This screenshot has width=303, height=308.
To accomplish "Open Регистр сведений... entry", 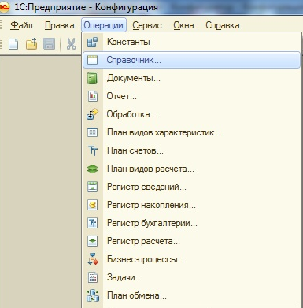I will pos(192,187).
